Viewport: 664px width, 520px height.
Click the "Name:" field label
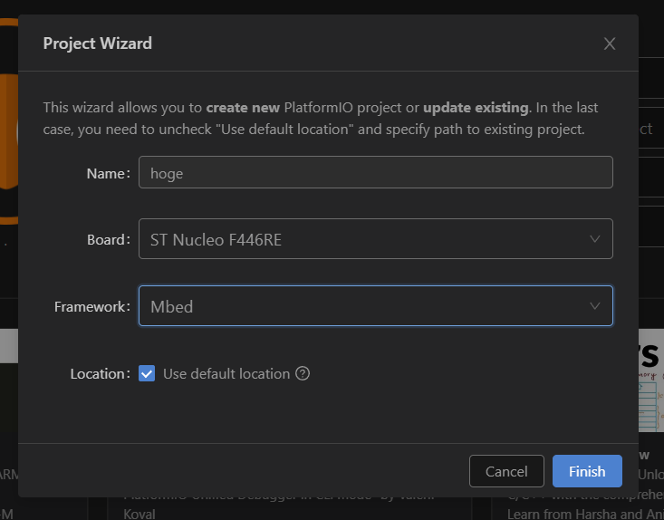pos(108,173)
